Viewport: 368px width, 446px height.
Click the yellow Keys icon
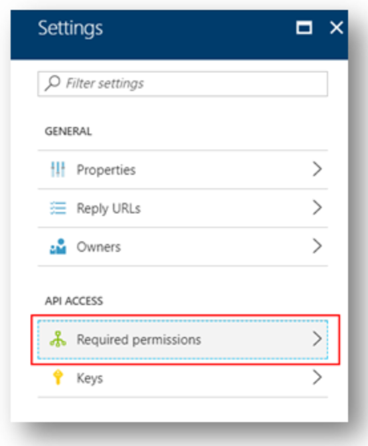[58, 378]
